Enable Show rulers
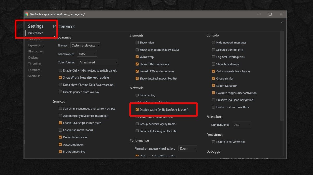 (x=137, y=42)
